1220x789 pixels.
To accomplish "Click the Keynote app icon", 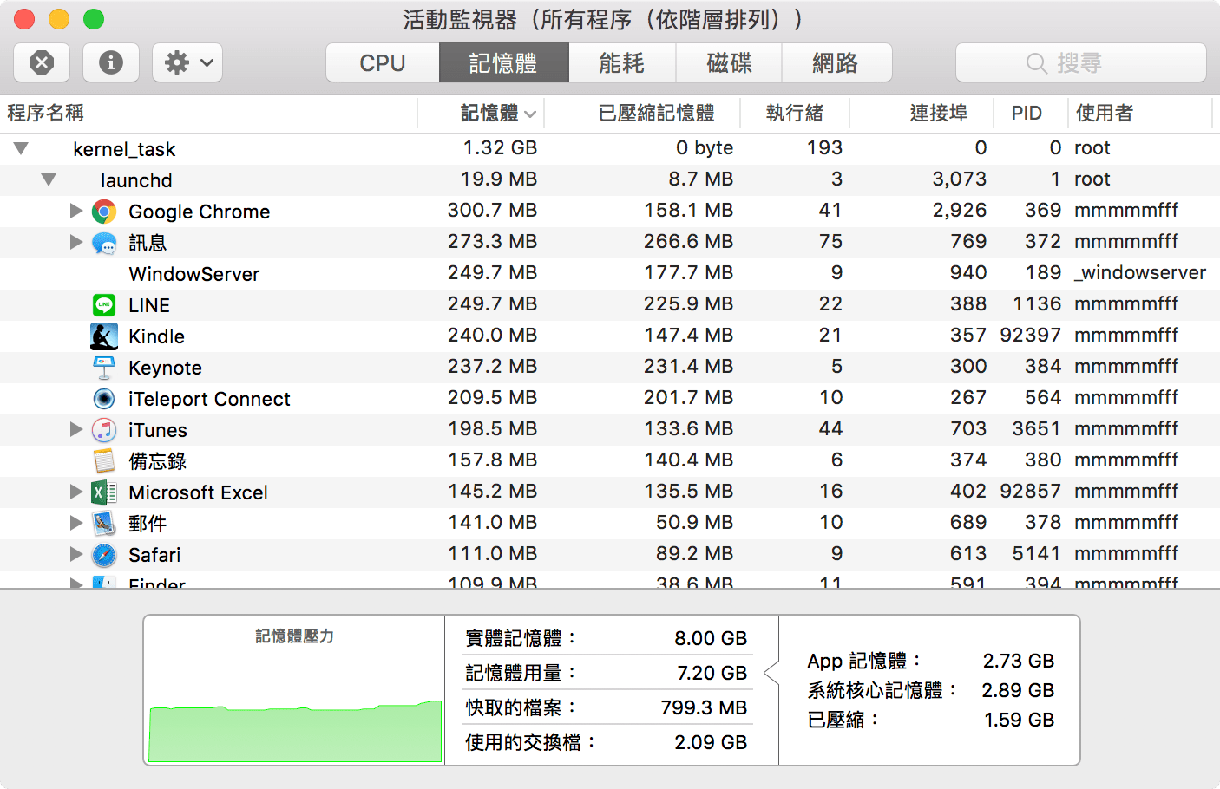I will click(104, 368).
